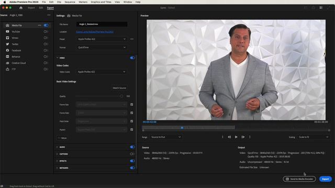Click the FTP upload icon
This screenshot has width=335, height=188.
click(7, 69)
